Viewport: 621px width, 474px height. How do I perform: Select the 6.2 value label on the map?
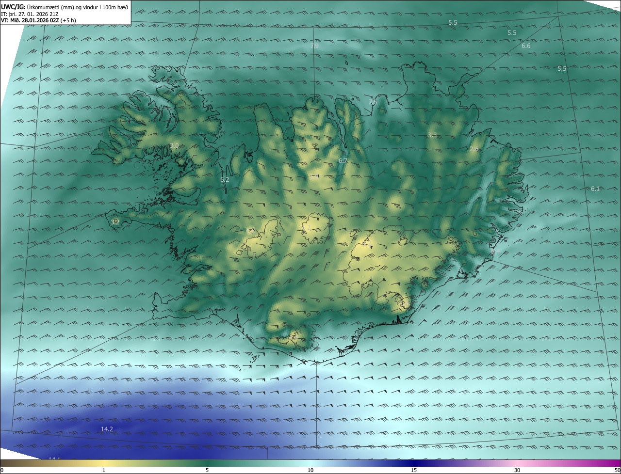tap(225, 179)
